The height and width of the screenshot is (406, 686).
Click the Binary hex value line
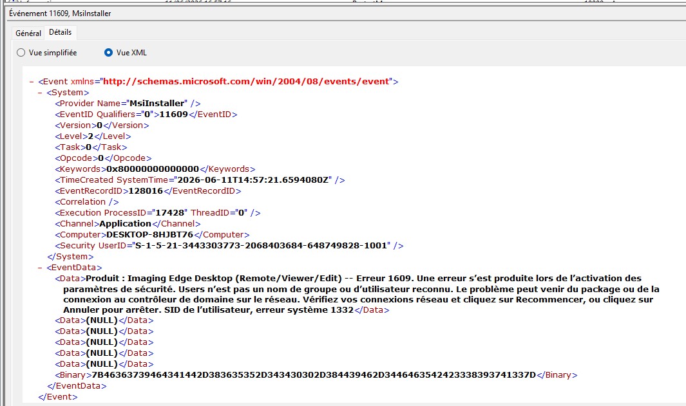pos(316,375)
